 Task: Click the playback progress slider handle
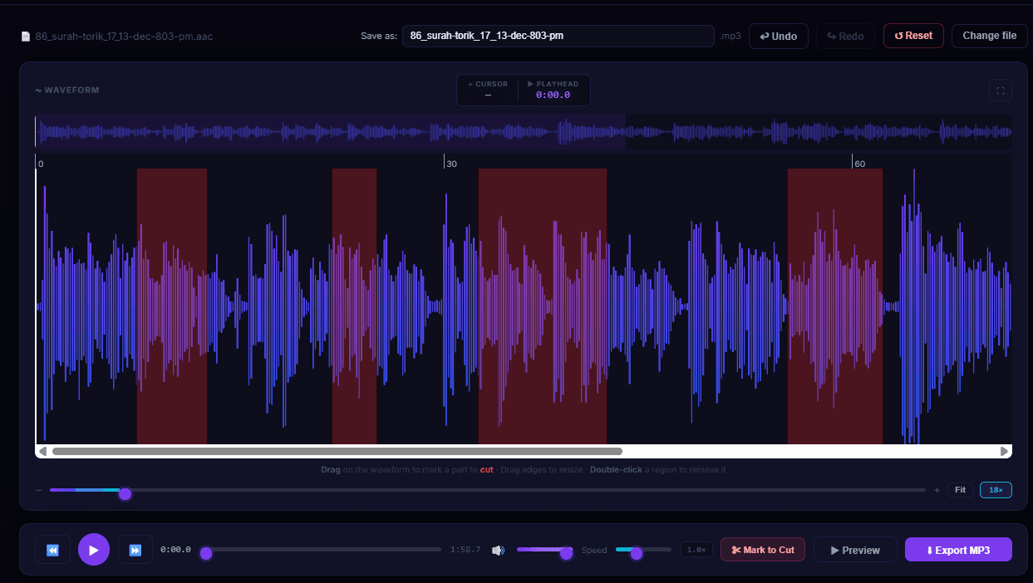pos(206,553)
